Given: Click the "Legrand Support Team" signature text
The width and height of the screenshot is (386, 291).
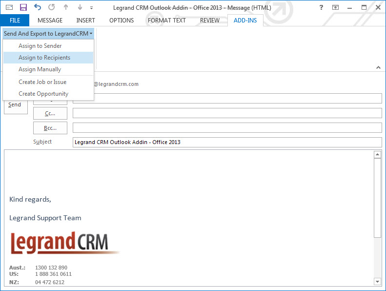Looking at the screenshot, I should coord(45,218).
